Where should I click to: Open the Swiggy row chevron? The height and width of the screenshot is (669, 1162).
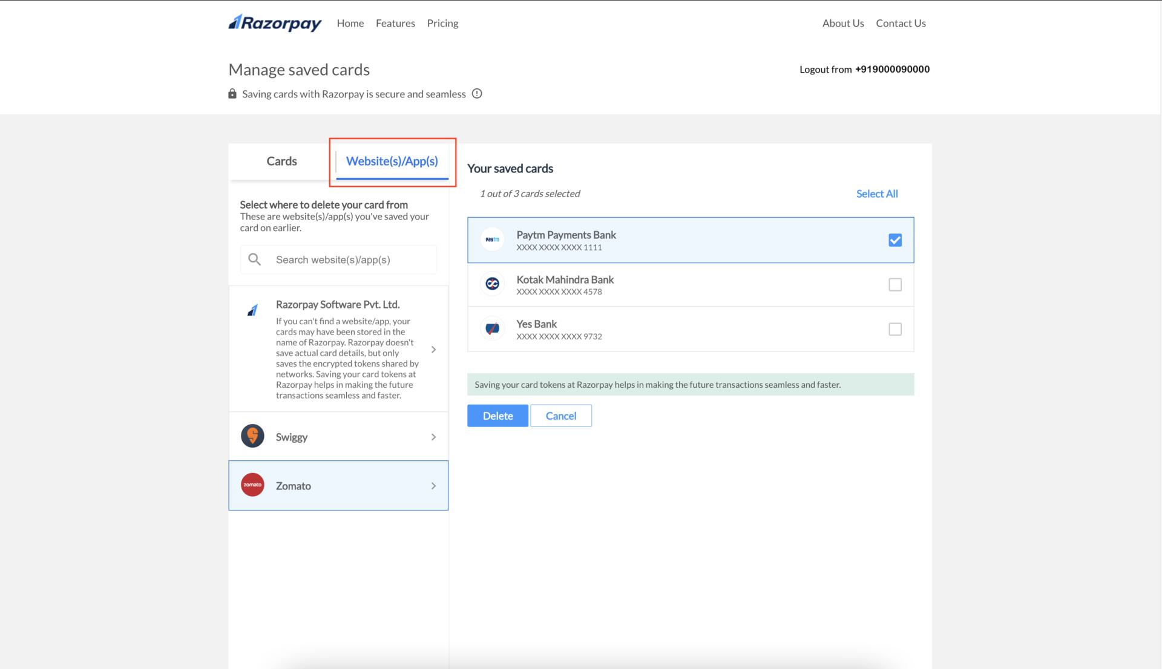[x=433, y=437]
